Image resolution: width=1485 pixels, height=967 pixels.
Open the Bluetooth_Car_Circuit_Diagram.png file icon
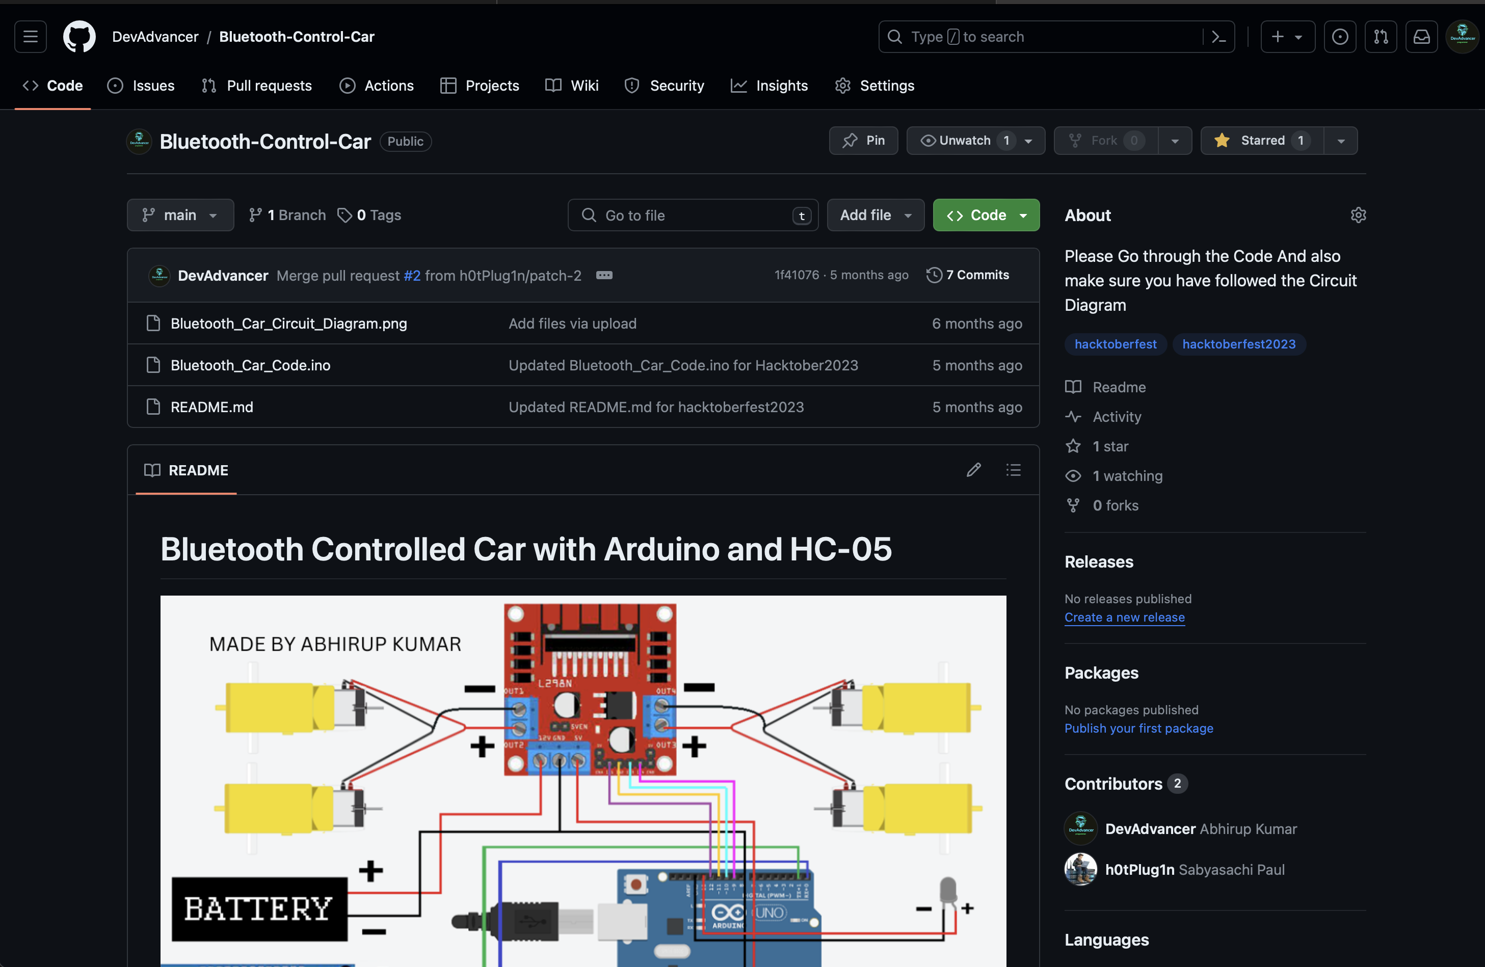153,323
